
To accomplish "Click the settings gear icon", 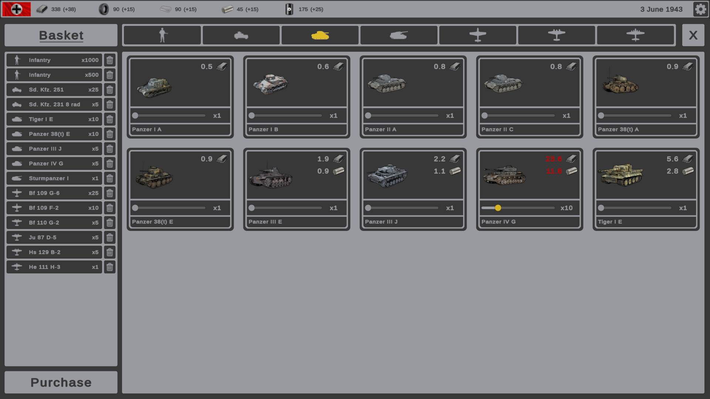I will tap(700, 9).
